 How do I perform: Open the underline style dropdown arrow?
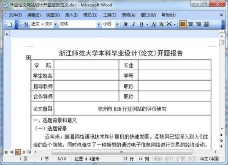147,25
